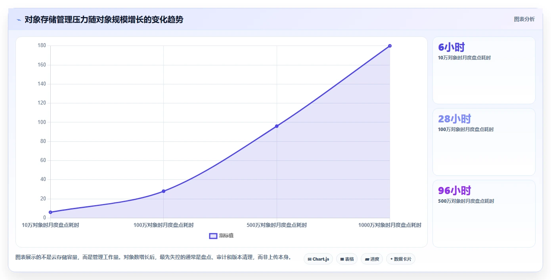This screenshot has height=280, width=551.
Task: Click the y-axis value 0
Action: pos(44,218)
